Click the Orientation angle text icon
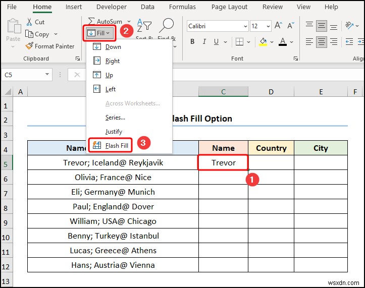Image resolution: width=365 pixels, height=288 pixels. 349,25
